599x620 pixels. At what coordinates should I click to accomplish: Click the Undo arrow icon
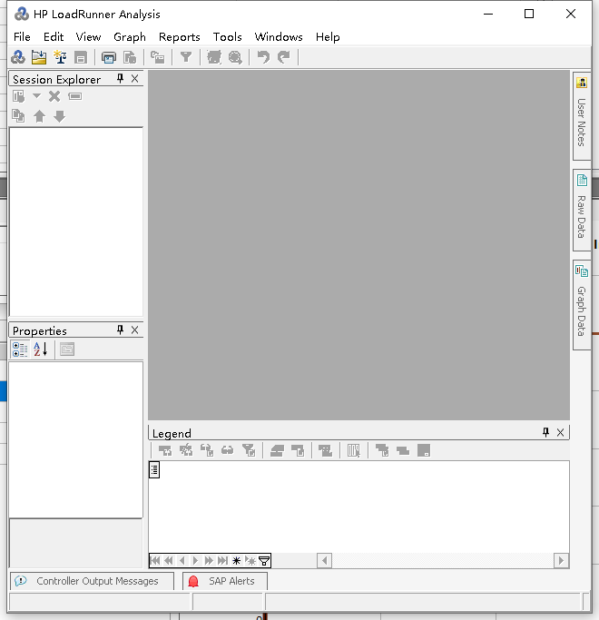(263, 57)
